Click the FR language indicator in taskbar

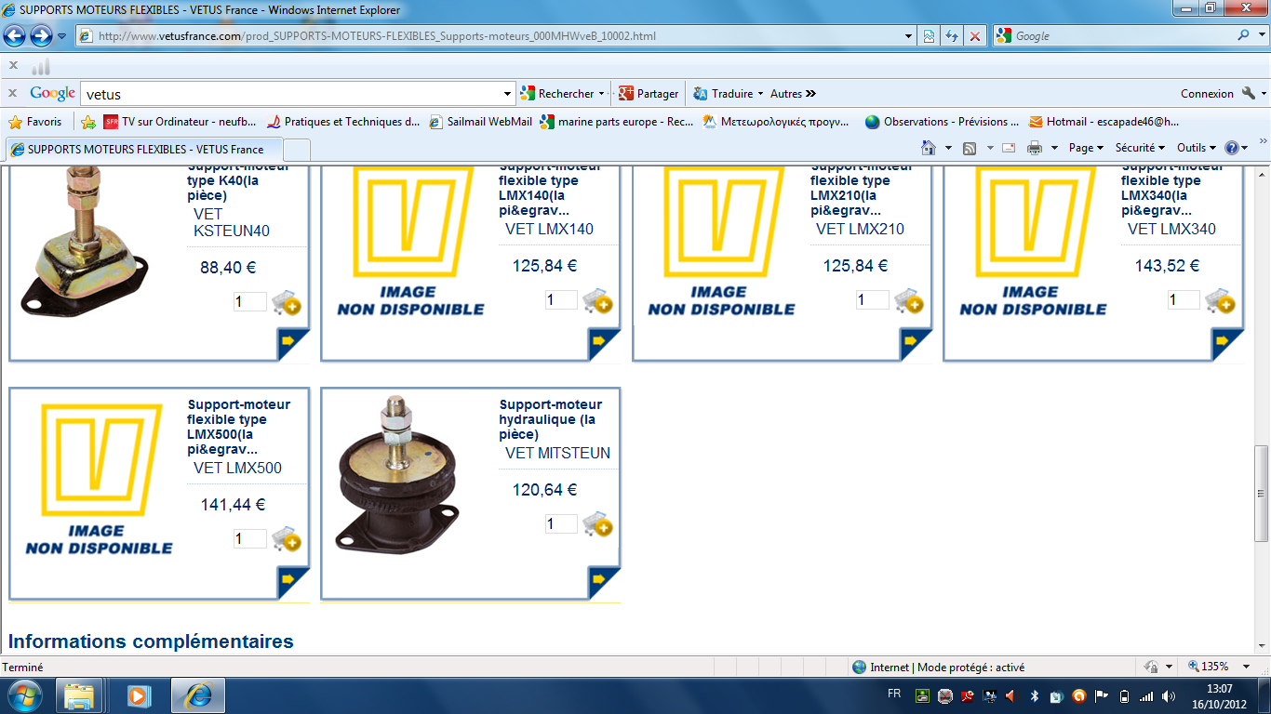[x=894, y=694]
